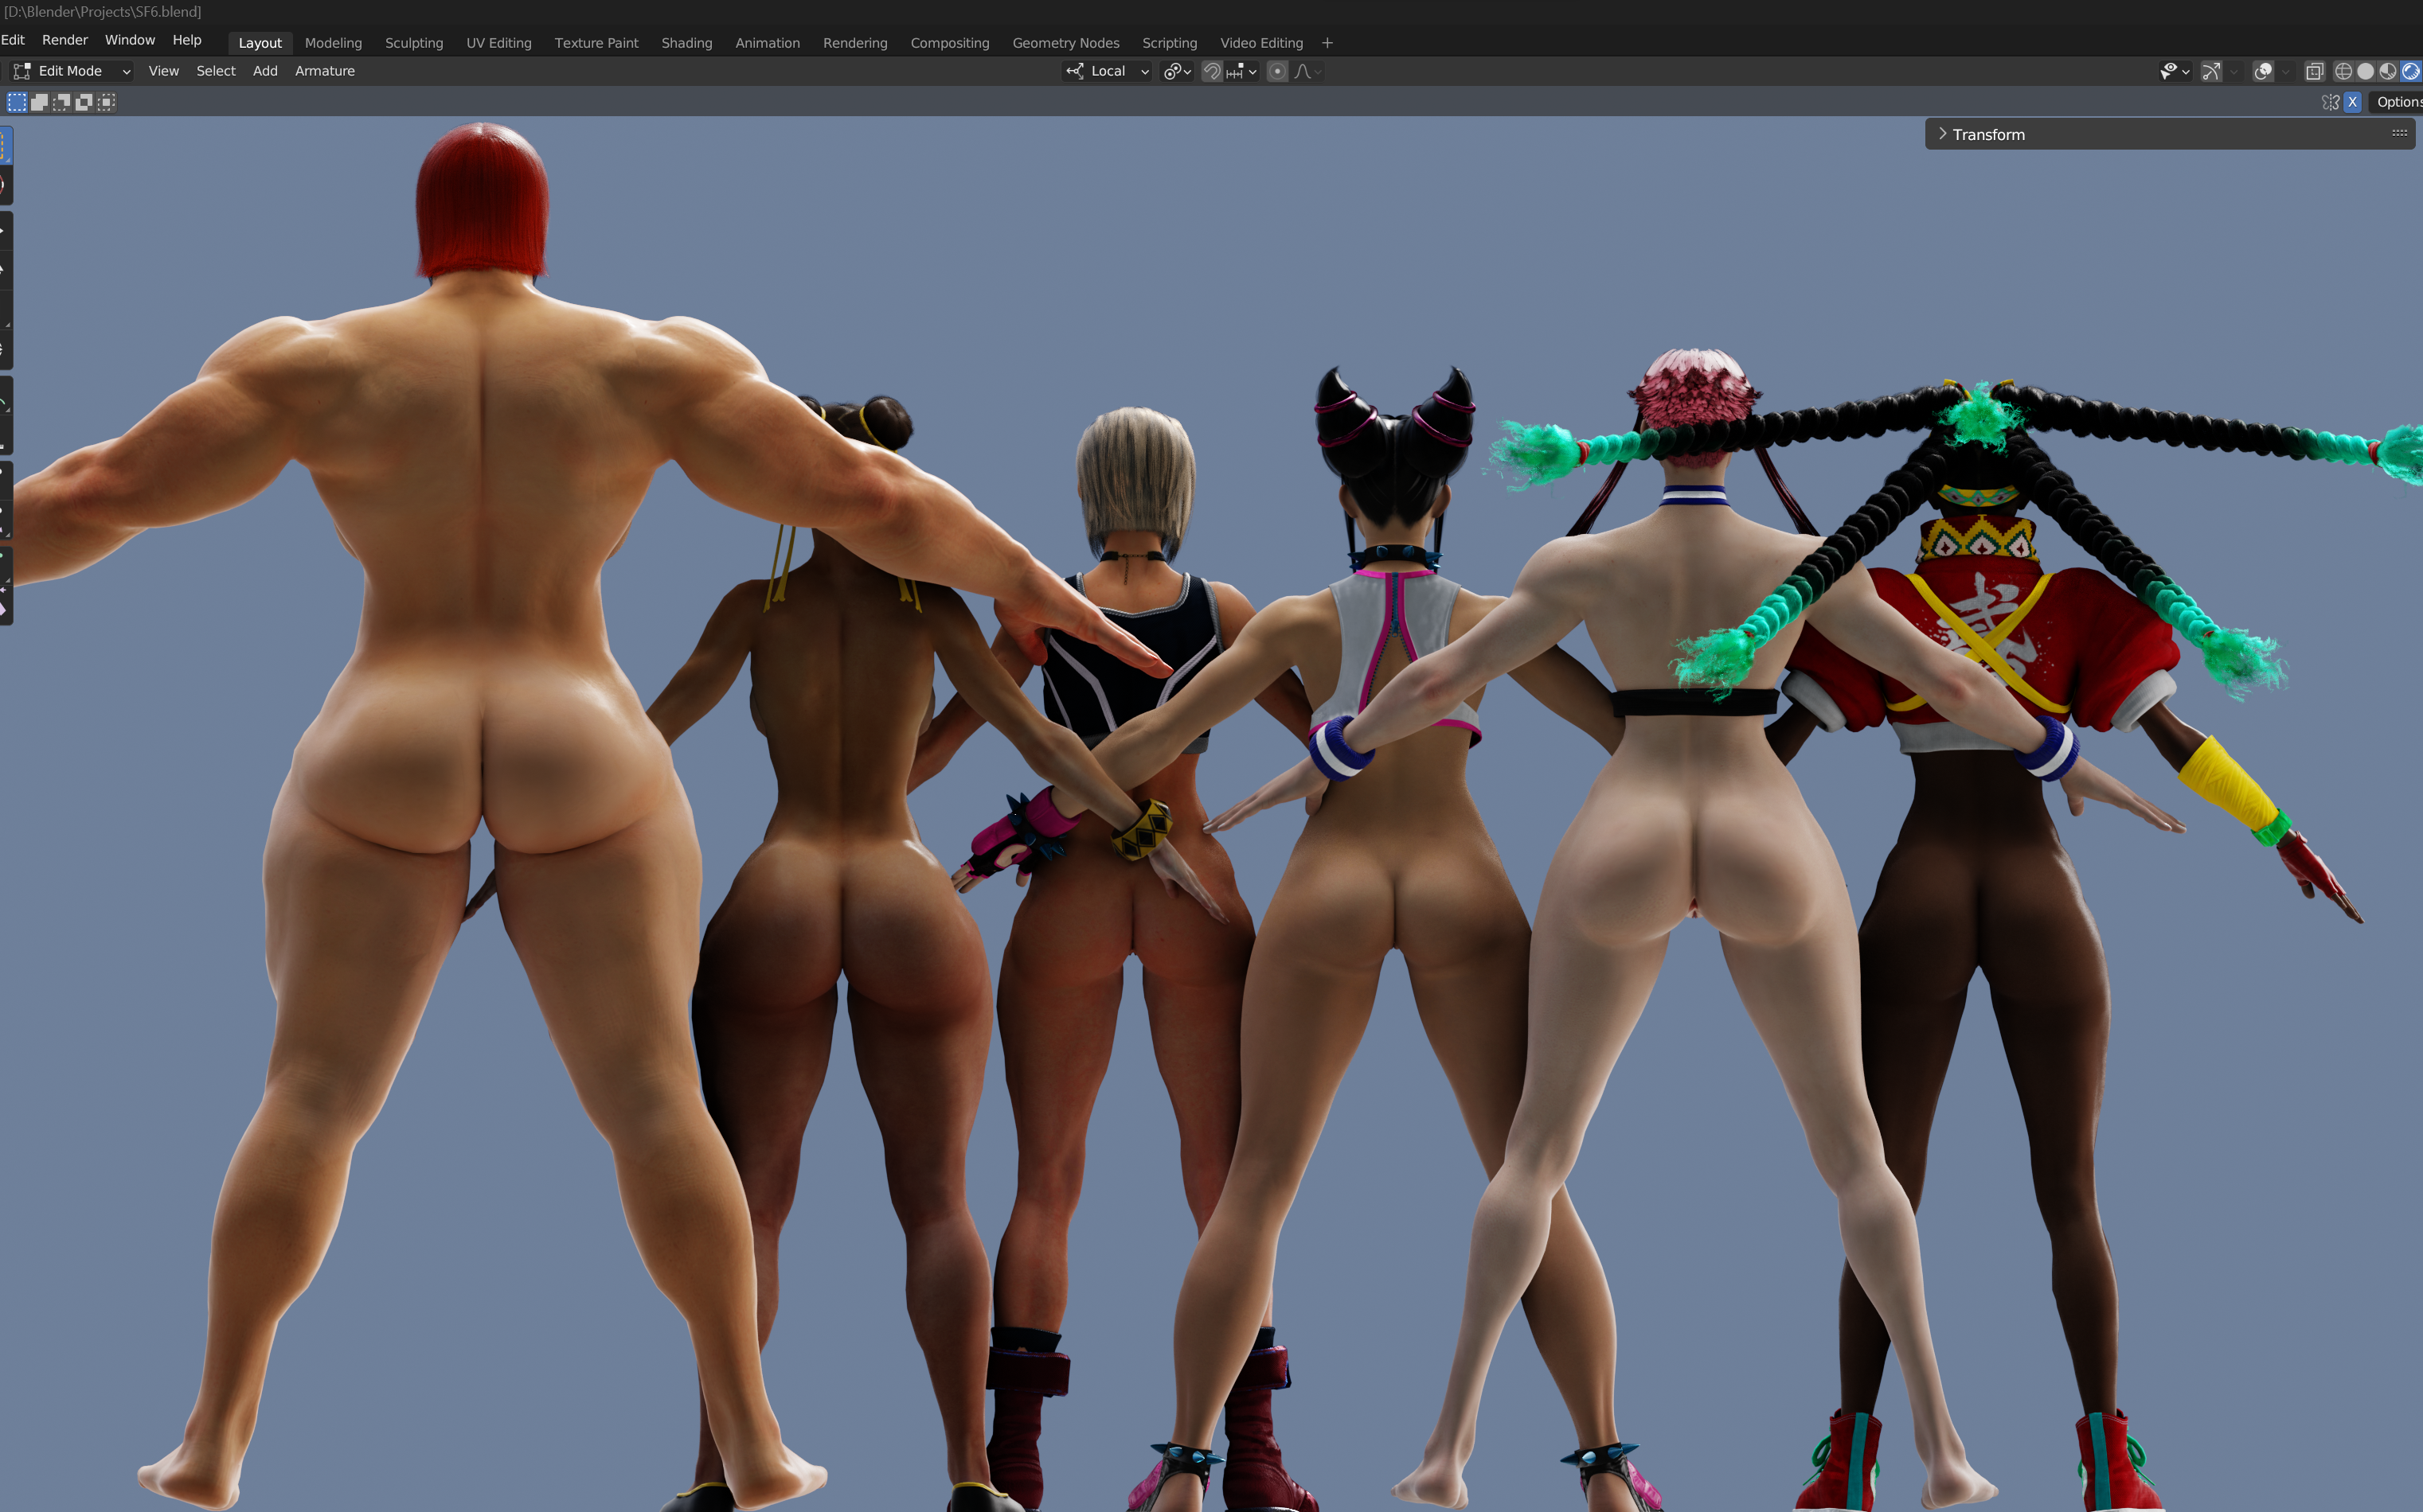This screenshot has width=2423, height=1512.
Task: Toggle proportional editing
Action: [1277, 71]
